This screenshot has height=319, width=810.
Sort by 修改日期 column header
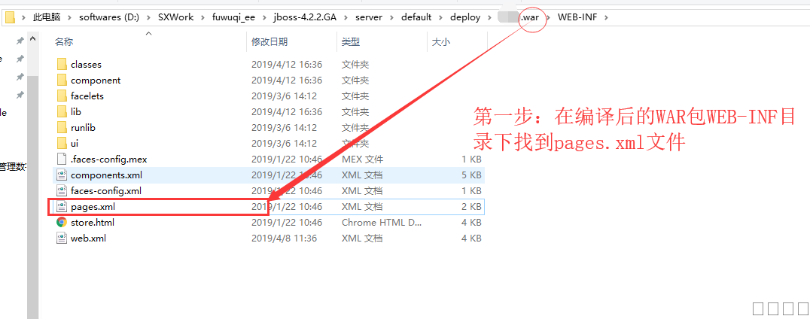(x=269, y=42)
